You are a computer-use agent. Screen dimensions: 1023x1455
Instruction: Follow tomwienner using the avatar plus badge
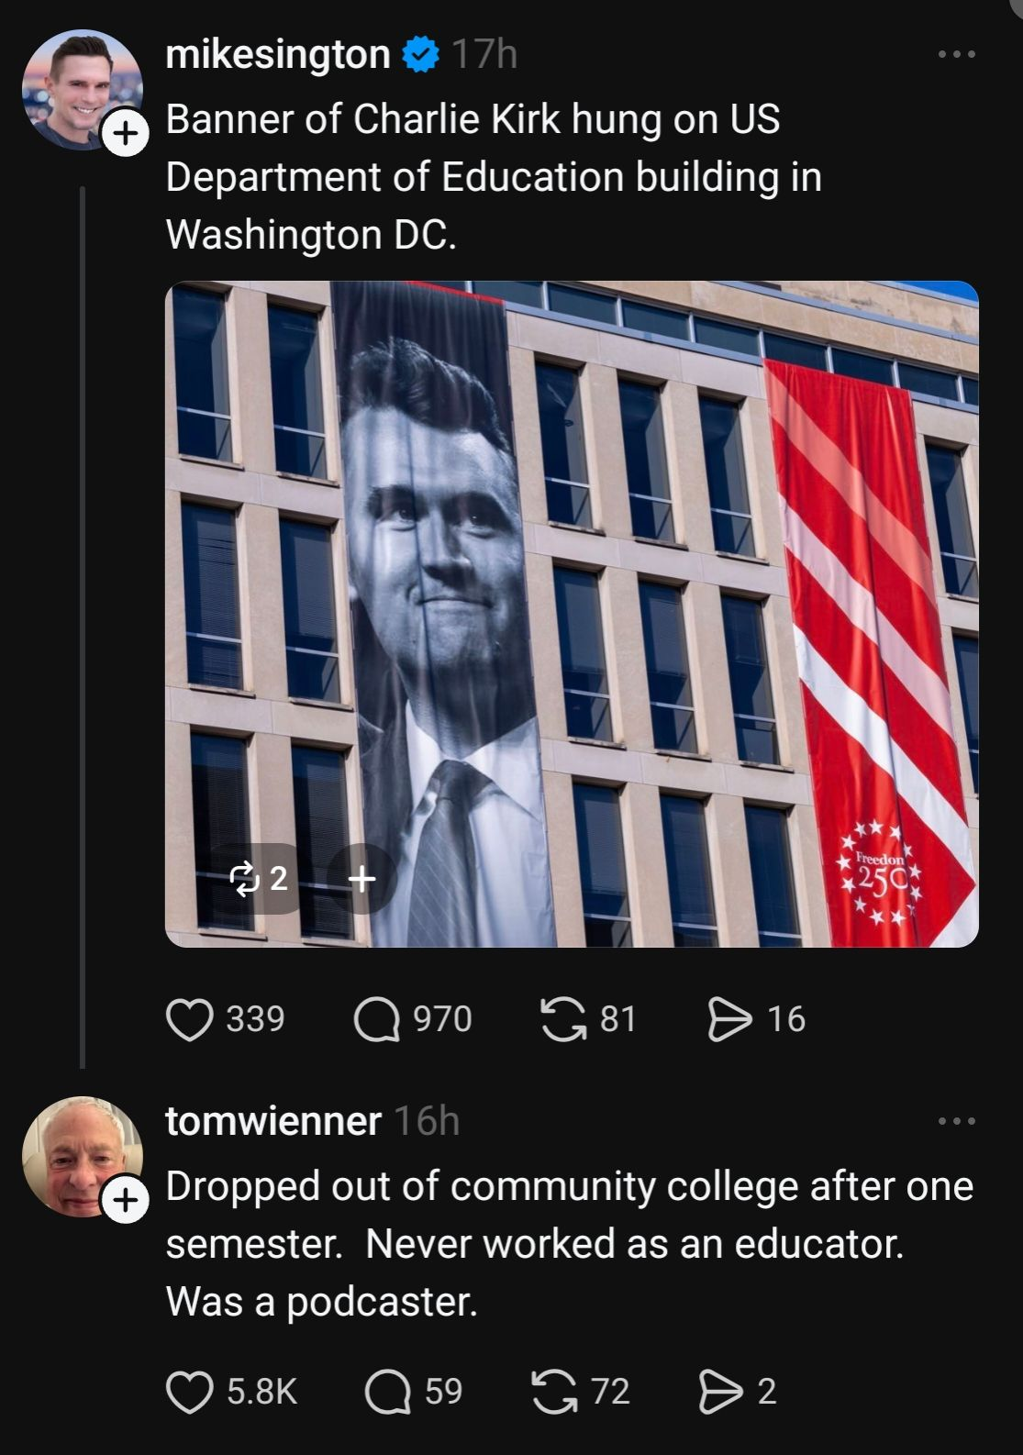(126, 1200)
